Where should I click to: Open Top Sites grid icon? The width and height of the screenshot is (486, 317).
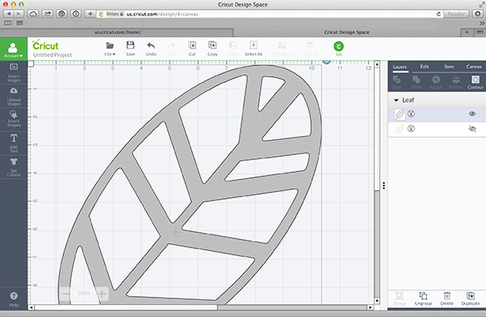pyautogui.click(x=19, y=23)
